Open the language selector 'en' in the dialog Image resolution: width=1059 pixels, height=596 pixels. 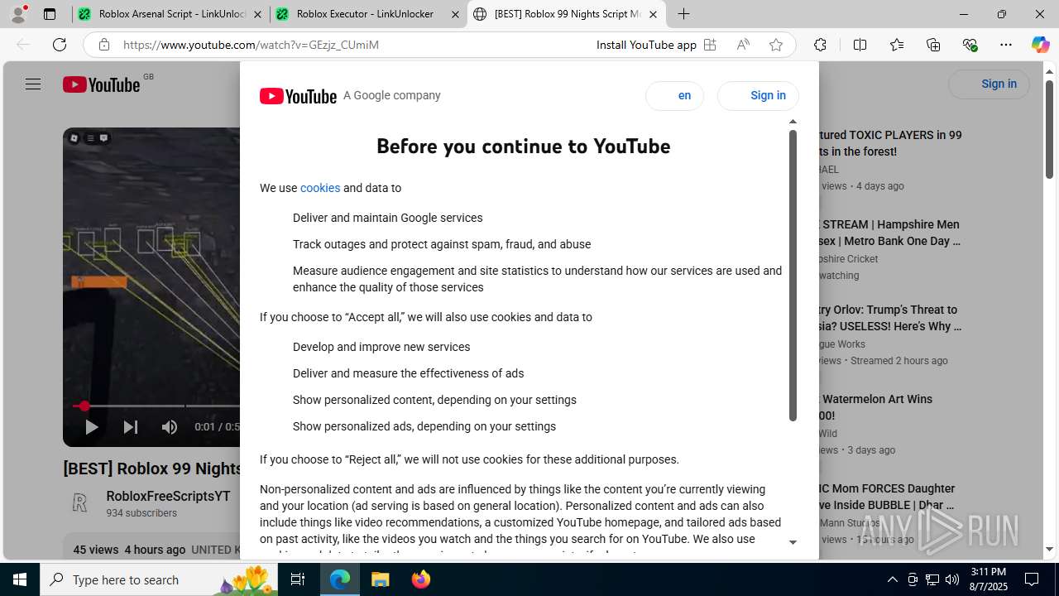674,95
